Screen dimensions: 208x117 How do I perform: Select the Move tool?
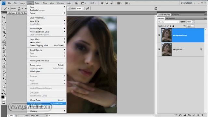click(x=4, y=17)
